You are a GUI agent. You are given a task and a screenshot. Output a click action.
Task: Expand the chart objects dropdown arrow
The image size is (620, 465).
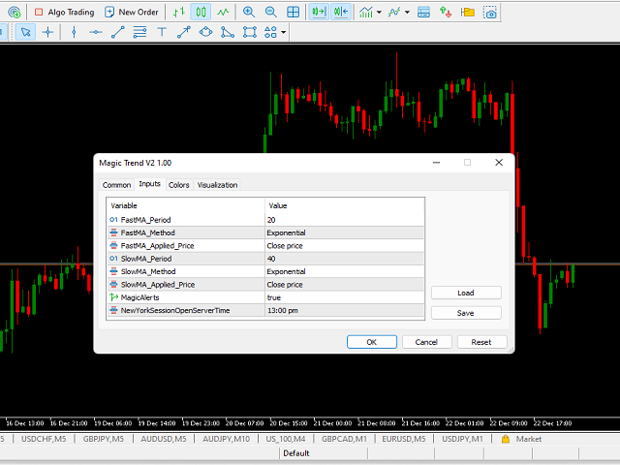coord(407,13)
